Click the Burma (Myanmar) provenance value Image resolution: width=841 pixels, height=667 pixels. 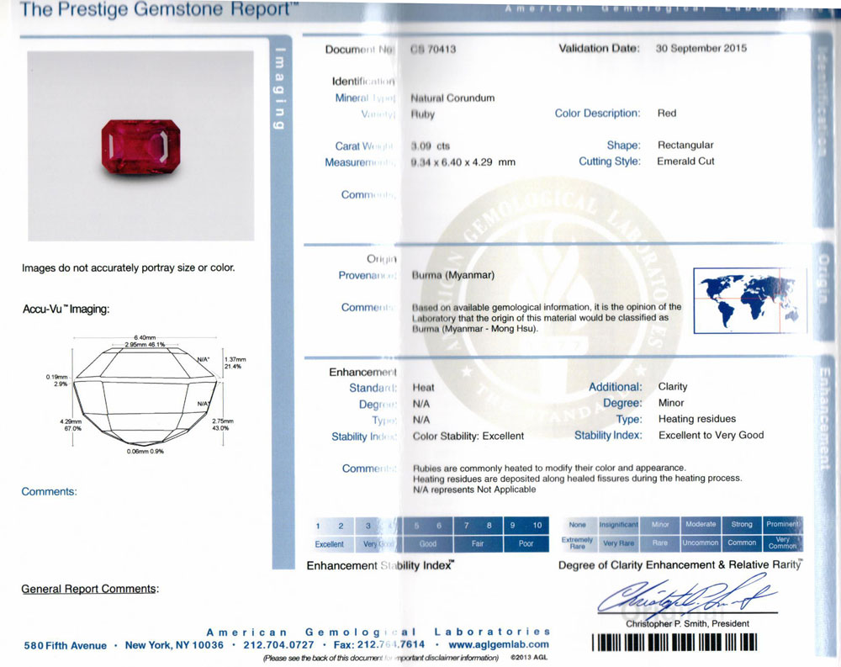pyautogui.click(x=453, y=276)
